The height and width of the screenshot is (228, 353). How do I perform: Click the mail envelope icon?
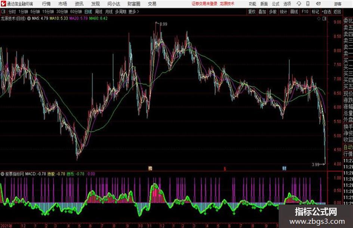tap(318, 4)
